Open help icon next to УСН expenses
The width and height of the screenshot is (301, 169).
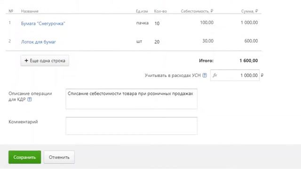click(x=205, y=75)
